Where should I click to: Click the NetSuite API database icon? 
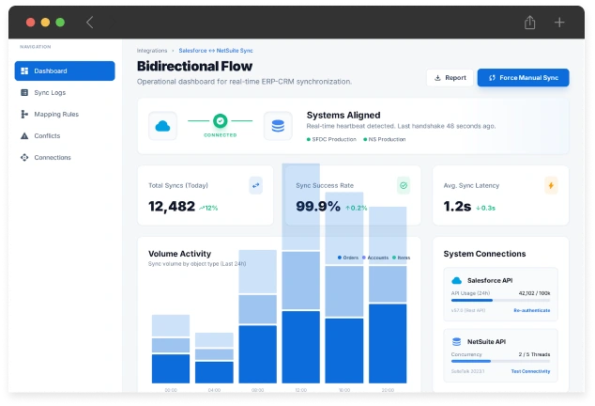(x=456, y=342)
